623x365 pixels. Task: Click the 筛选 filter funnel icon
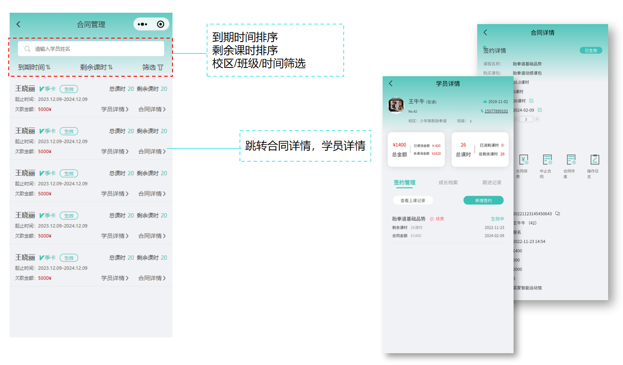(160, 67)
